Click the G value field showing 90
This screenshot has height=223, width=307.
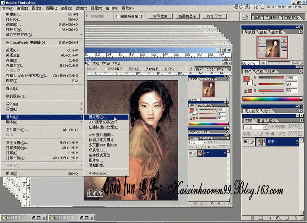292,84
